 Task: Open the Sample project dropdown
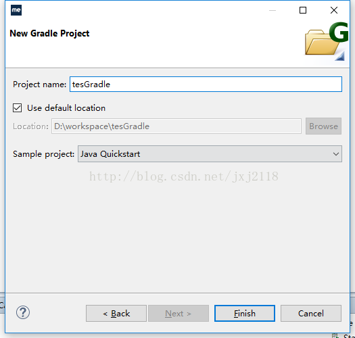pos(210,154)
